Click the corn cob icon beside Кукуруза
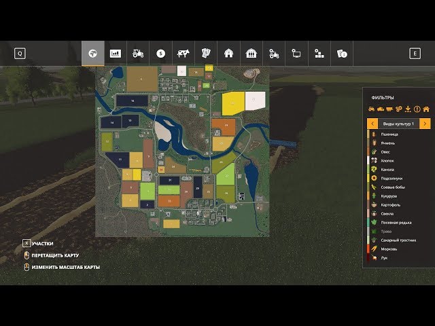 pos(375,196)
